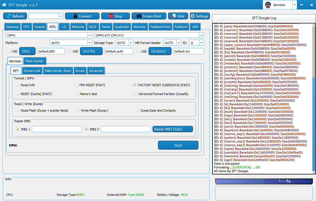The width and height of the screenshot is (316, 201).
Task: Open the Fastboot Root tab
Action: [x=160, y=27]
